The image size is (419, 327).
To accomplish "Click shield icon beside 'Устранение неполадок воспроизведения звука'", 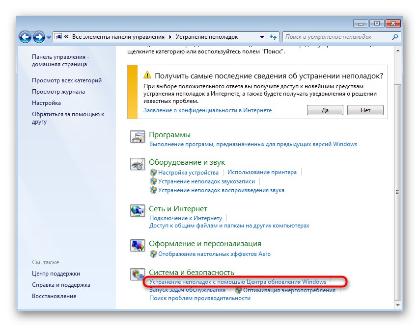I will pos(153,190).
